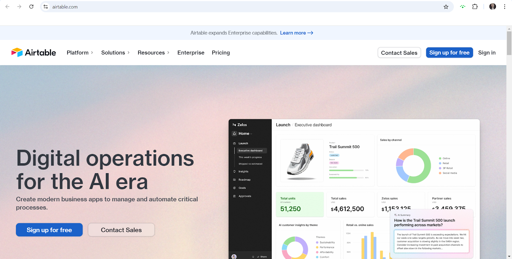Open Chrome's three-dot menu
Viewport: 512px width, 259px height.
[x=505, y=7]
